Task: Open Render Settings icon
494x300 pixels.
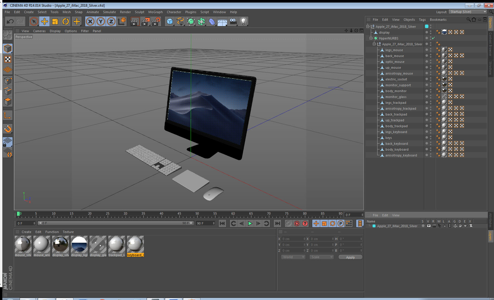Action: pyautogui.click(x=156, y=21)
